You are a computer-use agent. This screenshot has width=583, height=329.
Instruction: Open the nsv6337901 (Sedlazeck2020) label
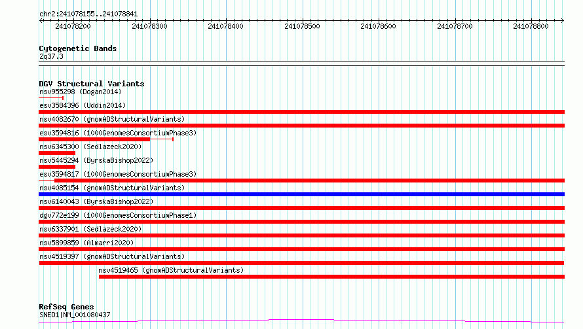tap(90, 229)
